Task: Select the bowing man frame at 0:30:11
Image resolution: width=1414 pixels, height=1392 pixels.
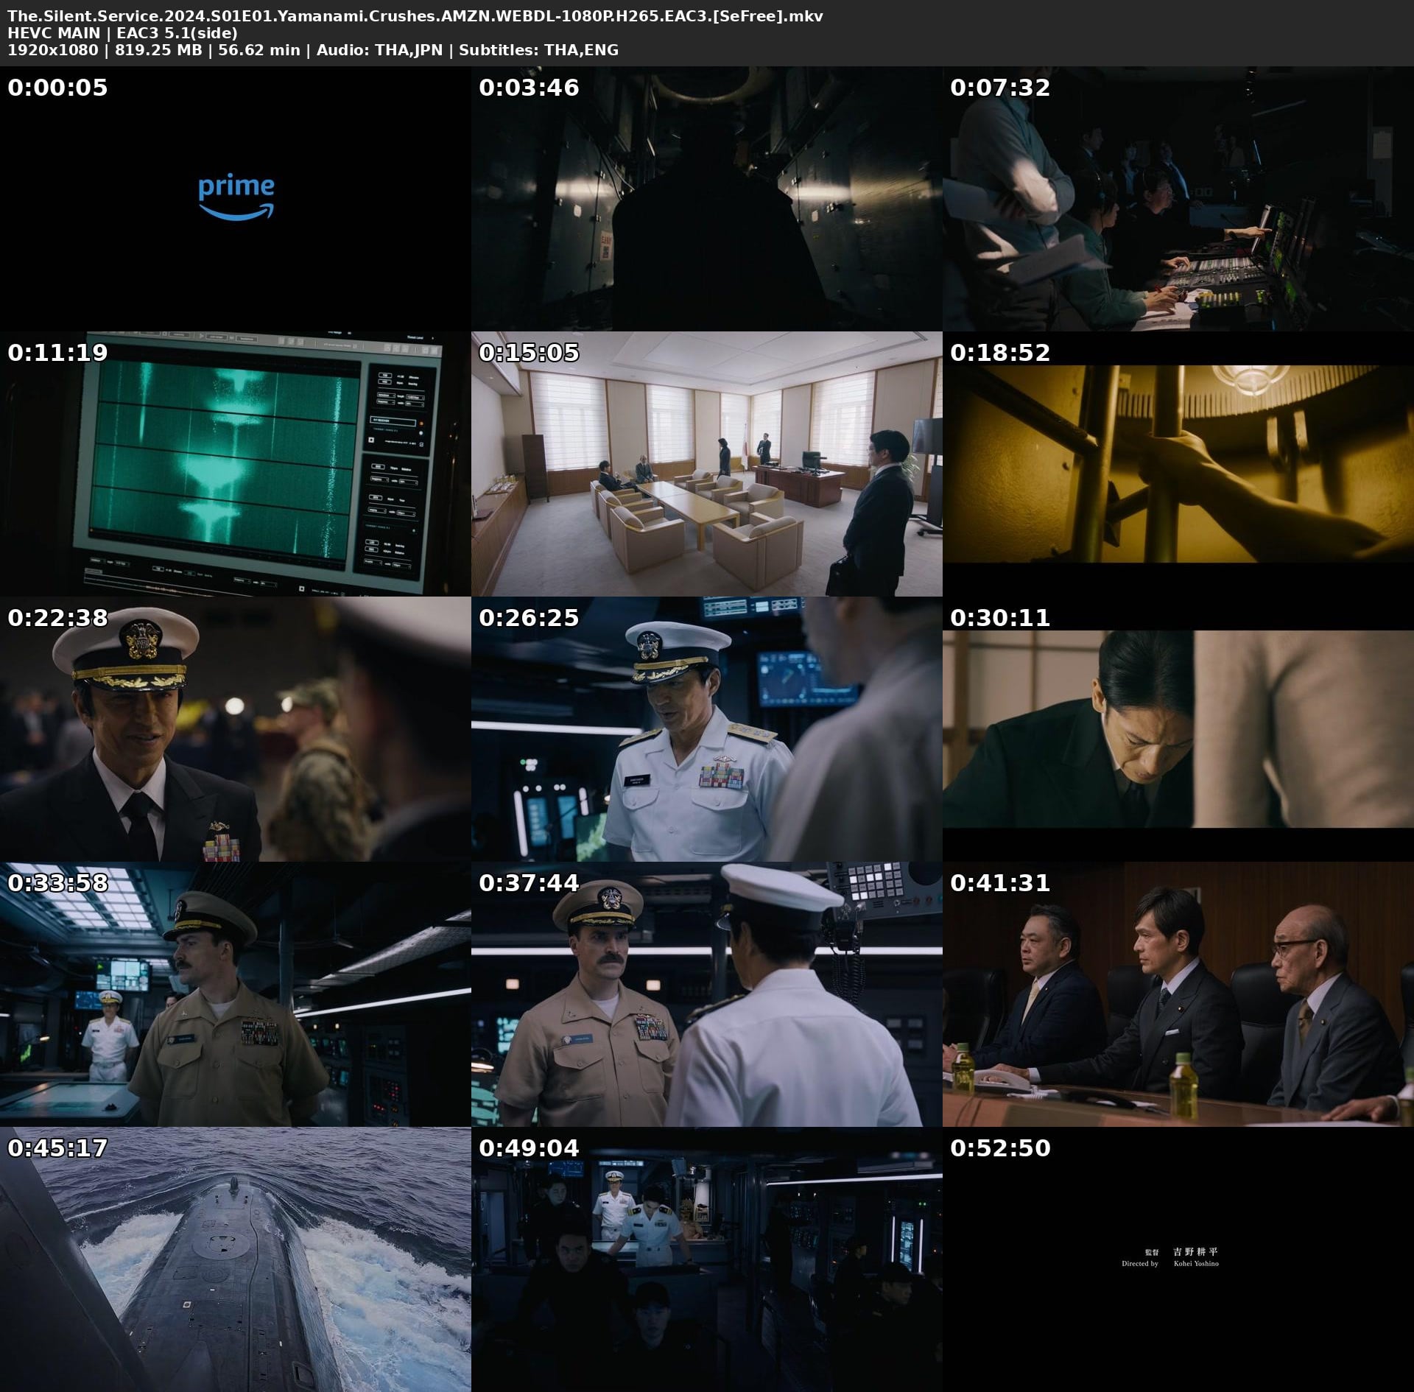Action: (1178, 728)
